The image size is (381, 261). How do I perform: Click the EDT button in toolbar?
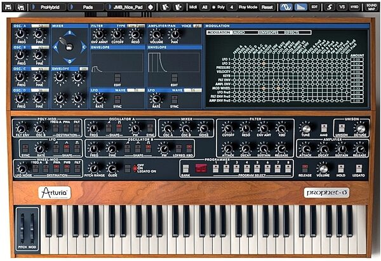coord(314,7)
